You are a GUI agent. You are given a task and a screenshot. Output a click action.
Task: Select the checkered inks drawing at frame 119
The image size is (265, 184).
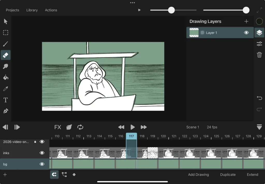coord(153,153)
